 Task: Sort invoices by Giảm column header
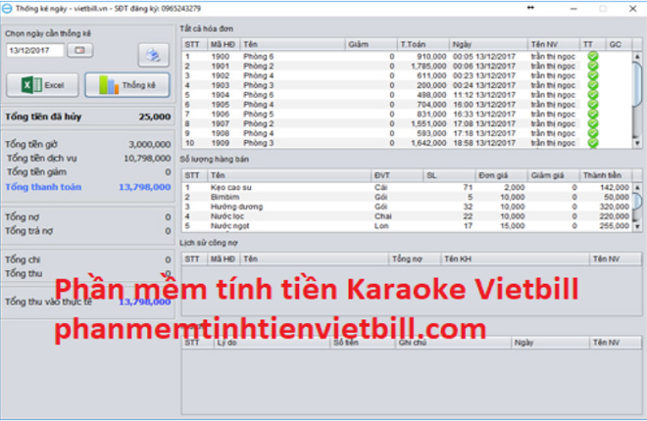[371, 44]
